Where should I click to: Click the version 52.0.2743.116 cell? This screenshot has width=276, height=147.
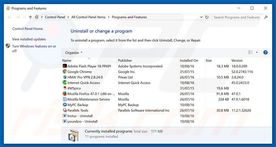pyautogui.click(x=242, y=72)
